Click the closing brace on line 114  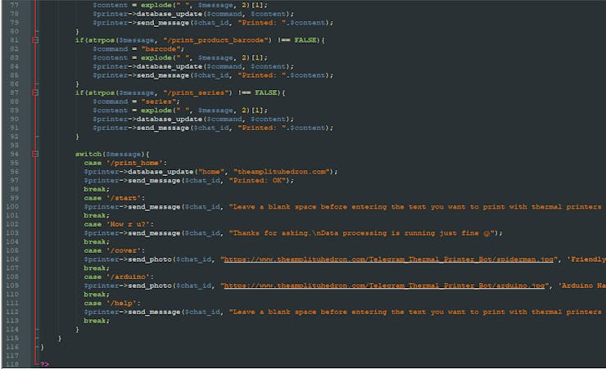pos(77,330)
